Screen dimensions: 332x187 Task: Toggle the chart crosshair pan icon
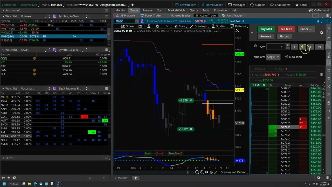pos(211,172)
